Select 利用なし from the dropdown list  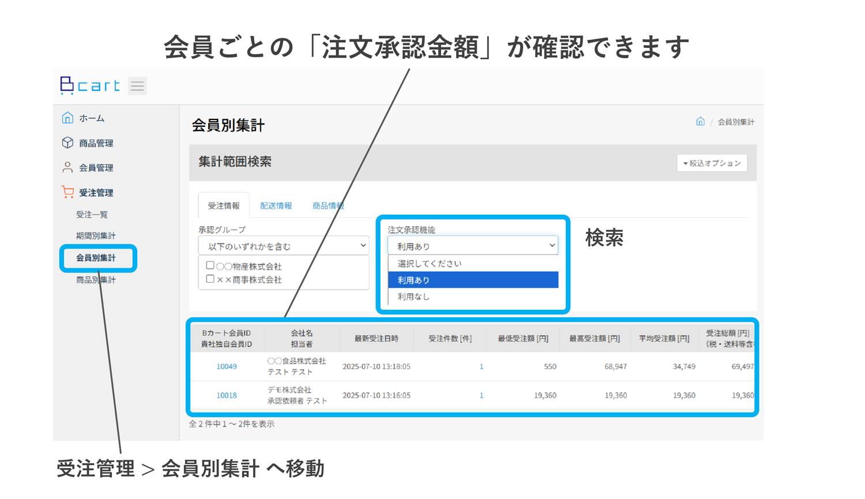413,297
